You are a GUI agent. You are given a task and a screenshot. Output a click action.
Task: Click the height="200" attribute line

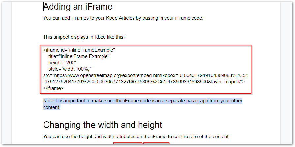pos(62,63)
